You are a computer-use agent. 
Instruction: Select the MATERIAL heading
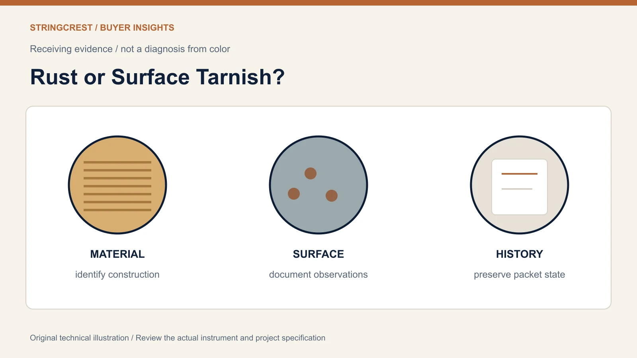[117, 254]
